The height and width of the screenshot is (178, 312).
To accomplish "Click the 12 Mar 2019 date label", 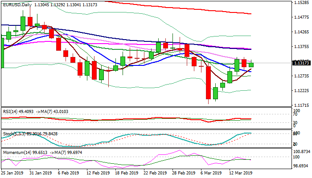I will (241, 173).
